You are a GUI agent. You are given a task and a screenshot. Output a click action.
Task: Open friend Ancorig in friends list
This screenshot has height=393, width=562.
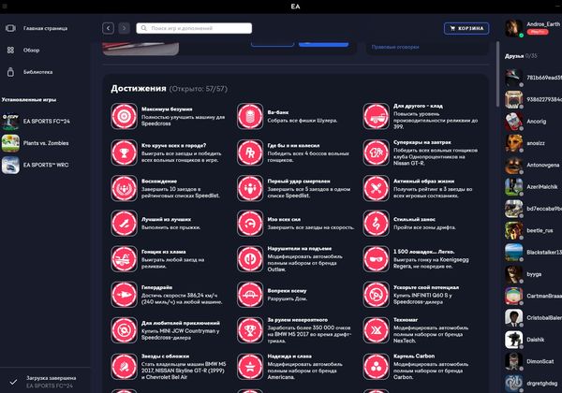533,122
